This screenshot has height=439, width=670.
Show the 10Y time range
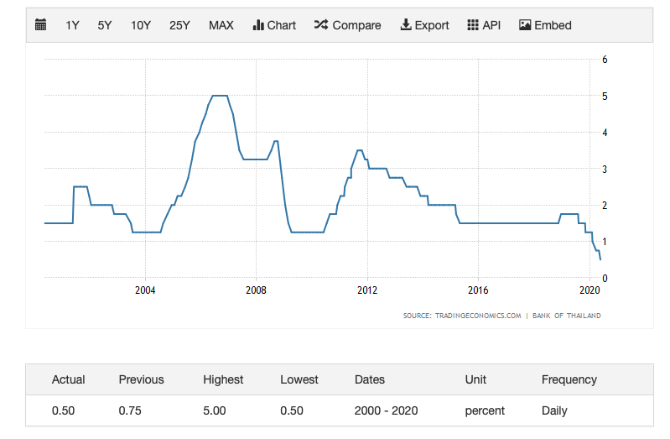click(140, 25)
